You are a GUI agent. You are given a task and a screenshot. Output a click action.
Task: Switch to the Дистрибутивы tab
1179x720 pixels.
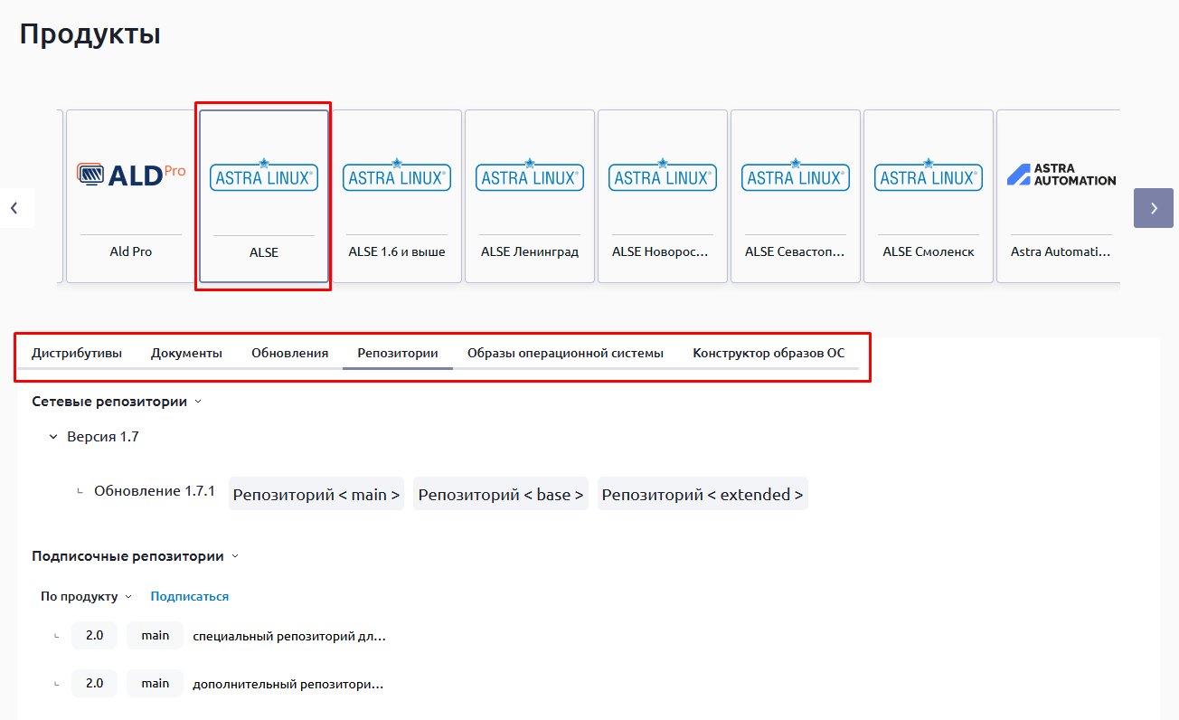[77, 354]
